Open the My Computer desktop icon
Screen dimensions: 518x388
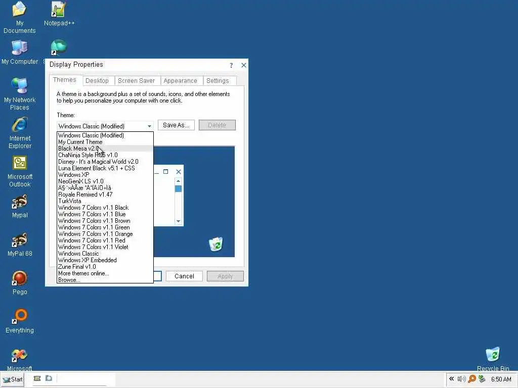click(20, 52)
